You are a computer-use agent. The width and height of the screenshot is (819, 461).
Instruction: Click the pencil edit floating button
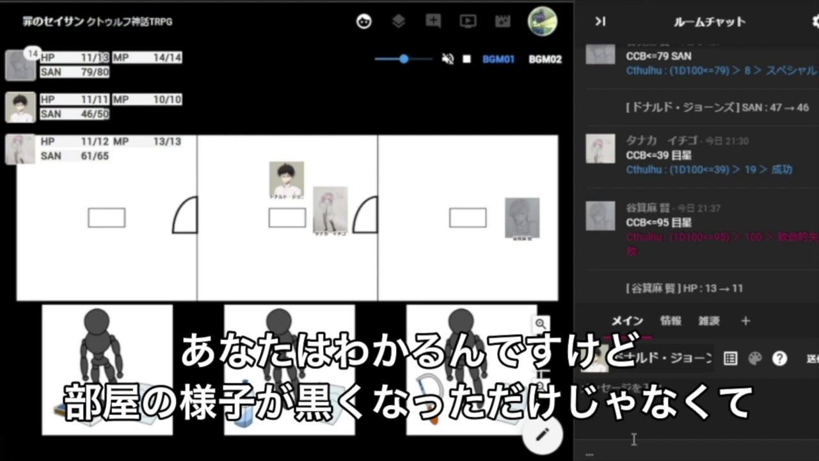[543, 434]
